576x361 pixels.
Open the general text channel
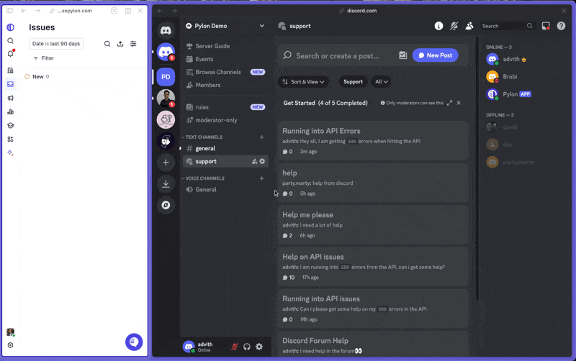click(225, 148)
